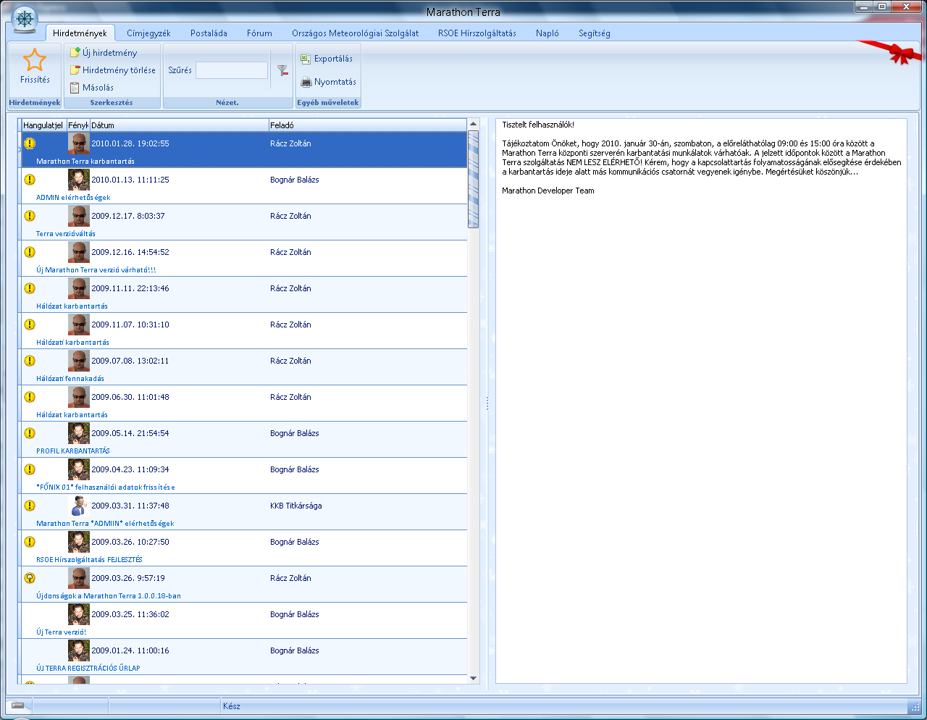Click sender photo of Új Terra verzió! row
This screenshot has height=720, width=927.
coord(79,614)
